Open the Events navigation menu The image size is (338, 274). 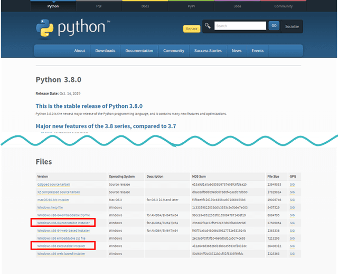click(x=257, y=51)
